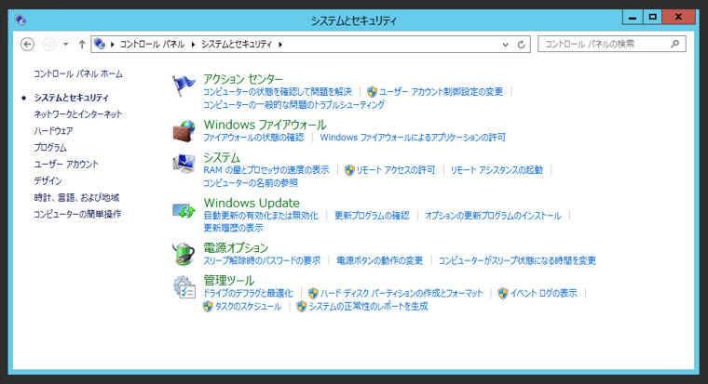
Task: Click コンピューターの一般的な問題のトラブルシューティング link
Action: point(294,104)
